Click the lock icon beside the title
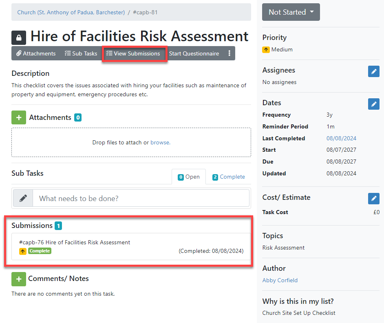384x323 pixels. pos(19,38)
